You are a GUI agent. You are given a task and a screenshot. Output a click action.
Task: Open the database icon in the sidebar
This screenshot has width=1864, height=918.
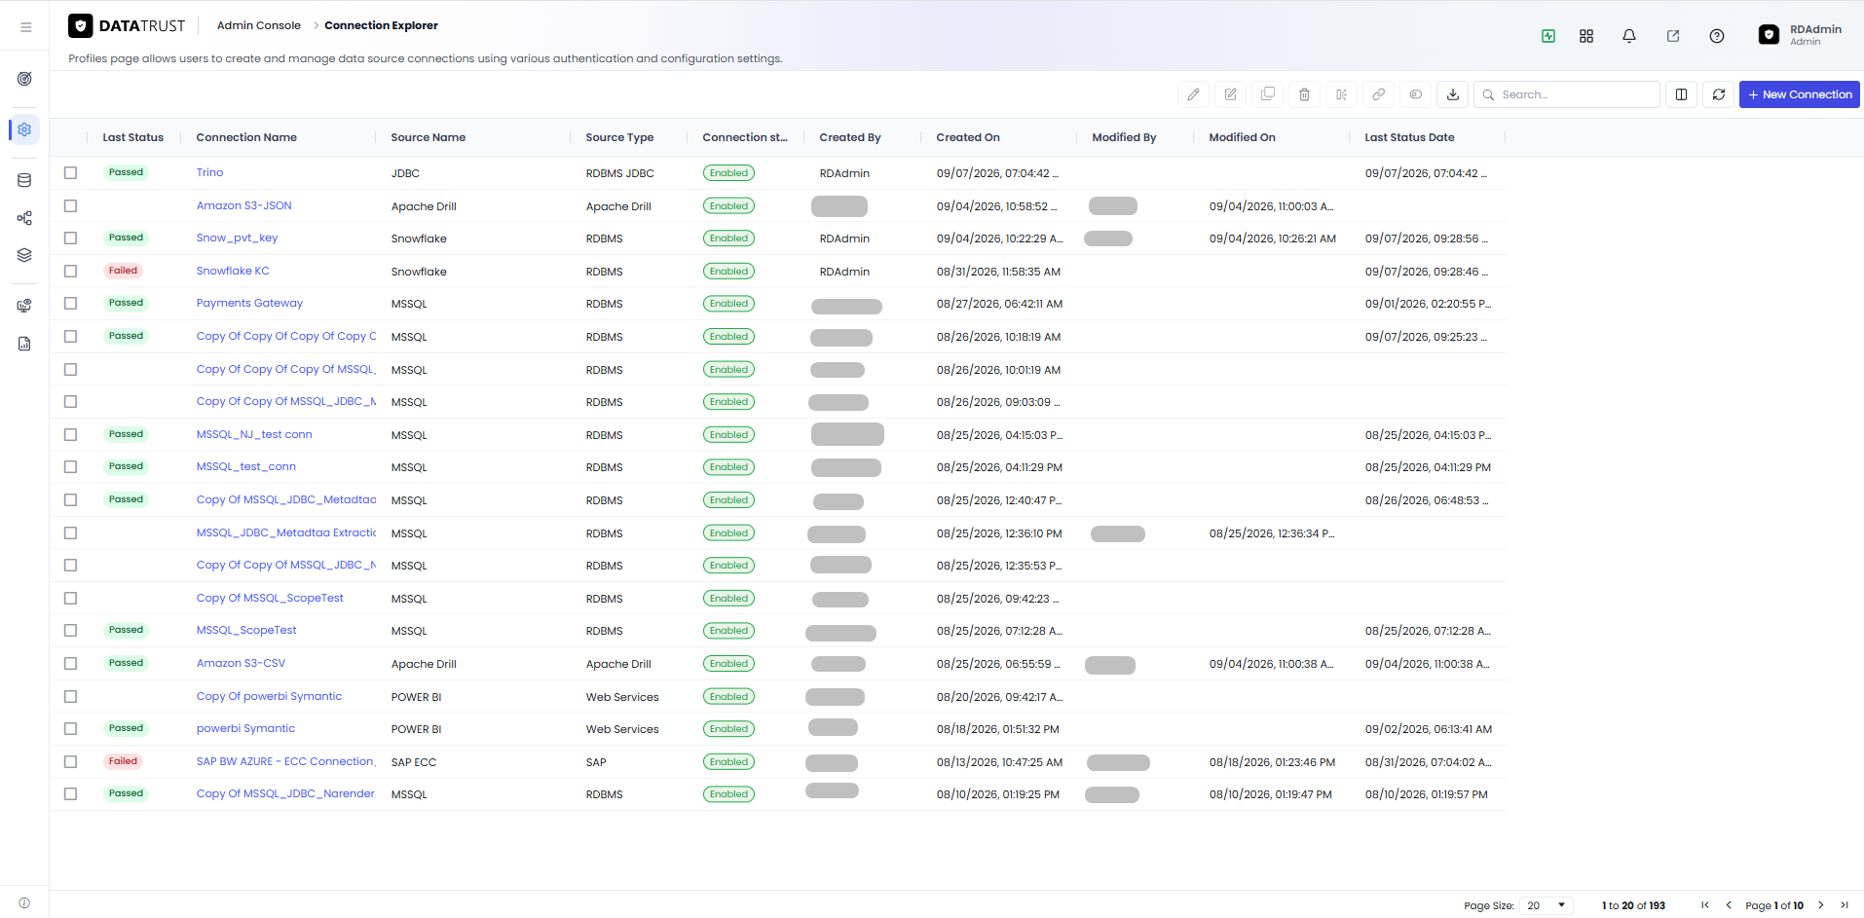point(24,180)
